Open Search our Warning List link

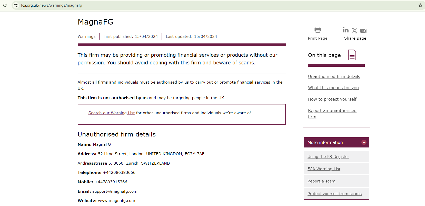coord(111,113)
